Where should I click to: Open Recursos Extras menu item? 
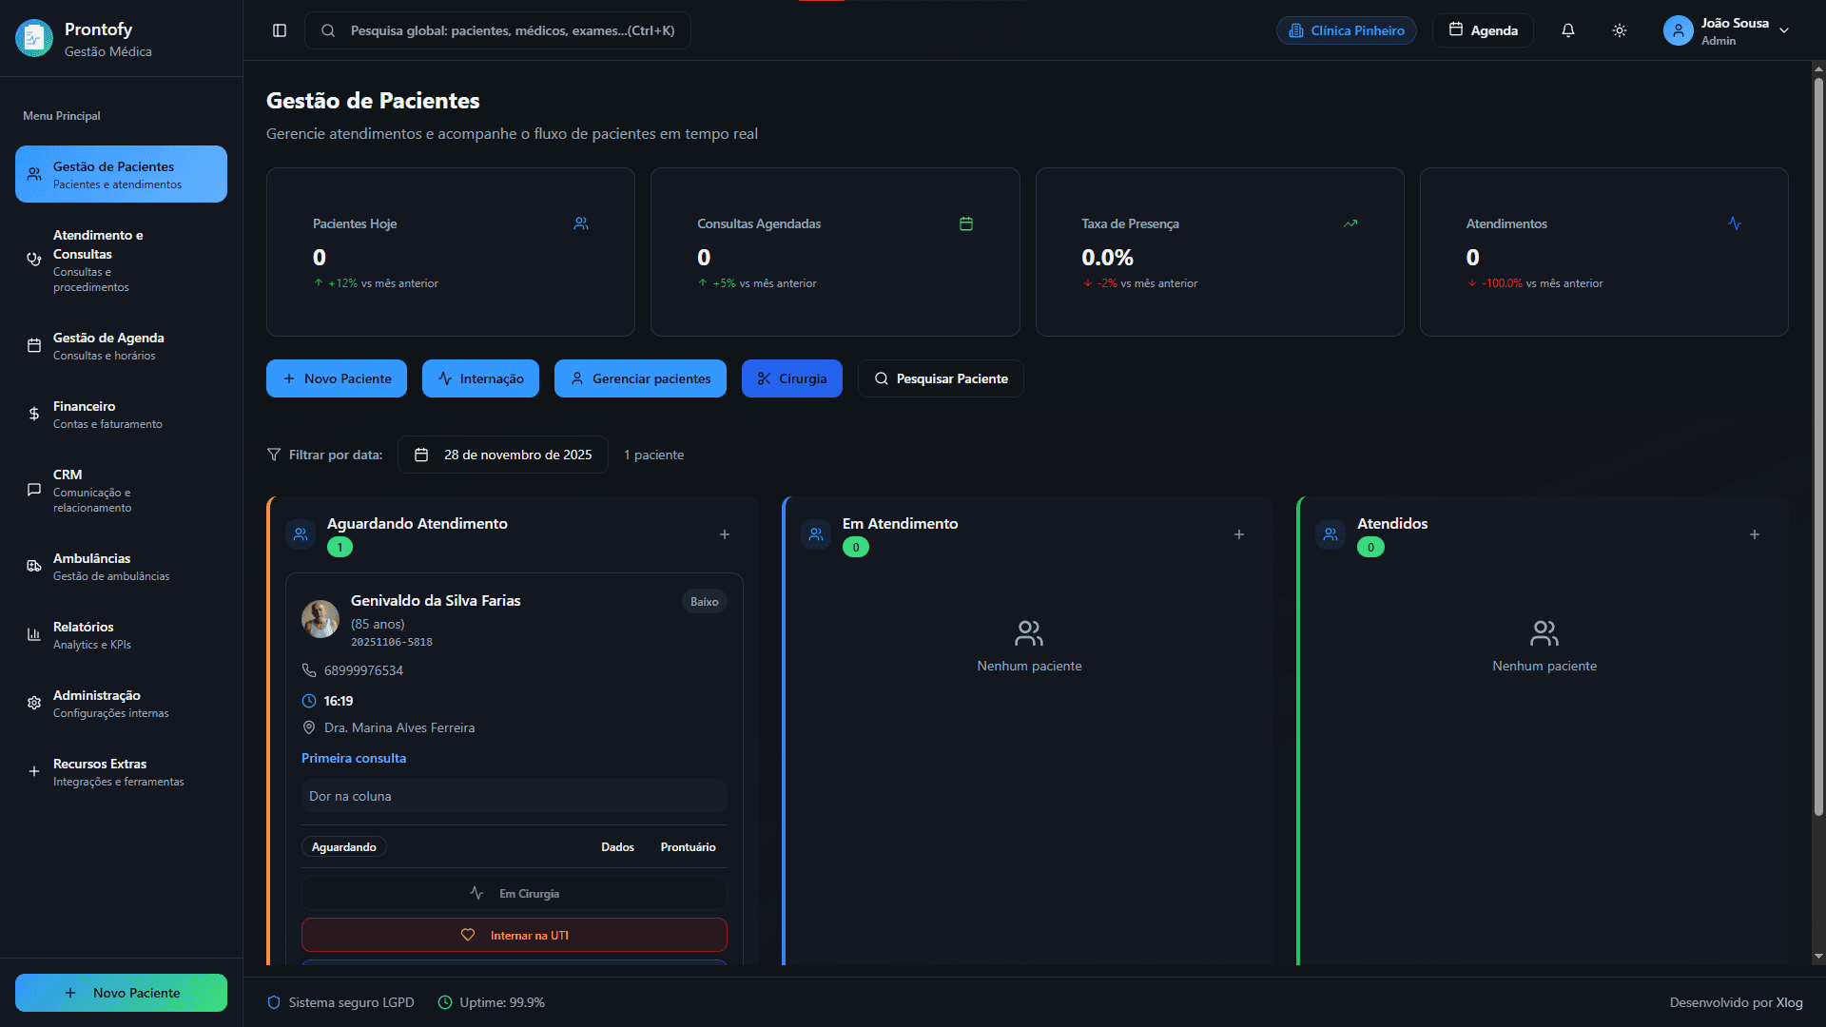tap(121, 771)
